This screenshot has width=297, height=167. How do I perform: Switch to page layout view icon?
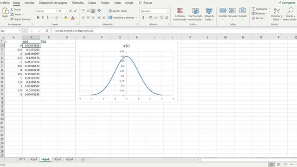pos(278,165)
